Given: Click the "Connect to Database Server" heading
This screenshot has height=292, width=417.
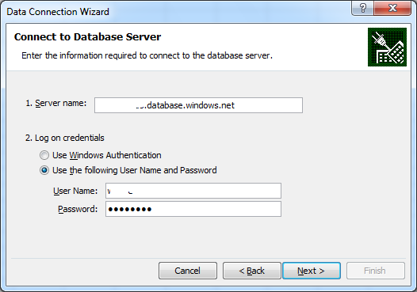Looking at the screenshot, I should (x=87, y=37).
